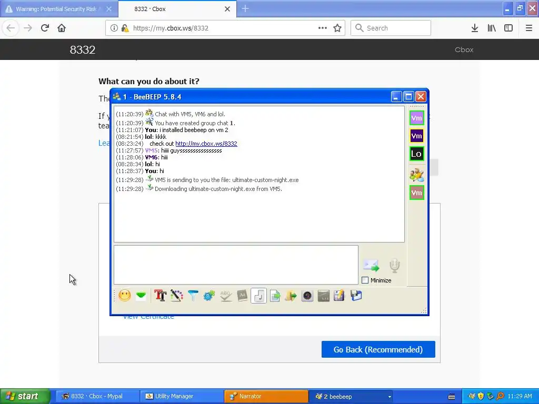
Task: Select the pinkish Vm avatar below group icon
Action: [417, 193]
